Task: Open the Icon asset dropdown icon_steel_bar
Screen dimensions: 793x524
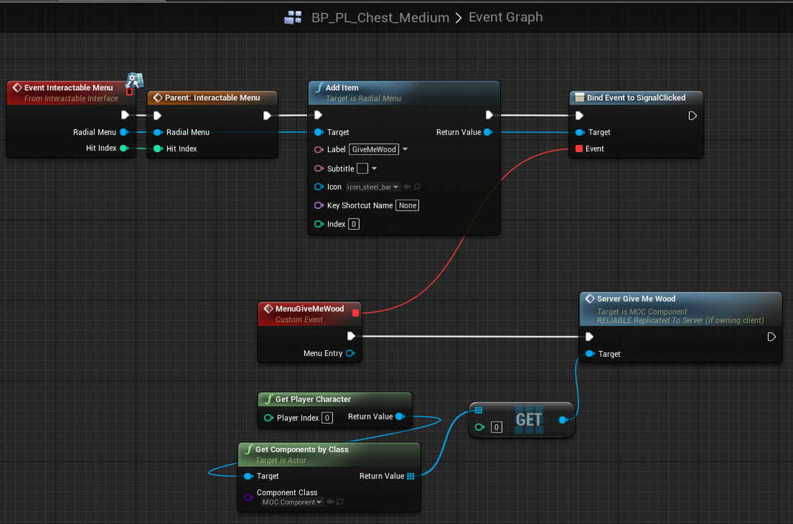Action: pyautogui.click(x=373, y=187)
